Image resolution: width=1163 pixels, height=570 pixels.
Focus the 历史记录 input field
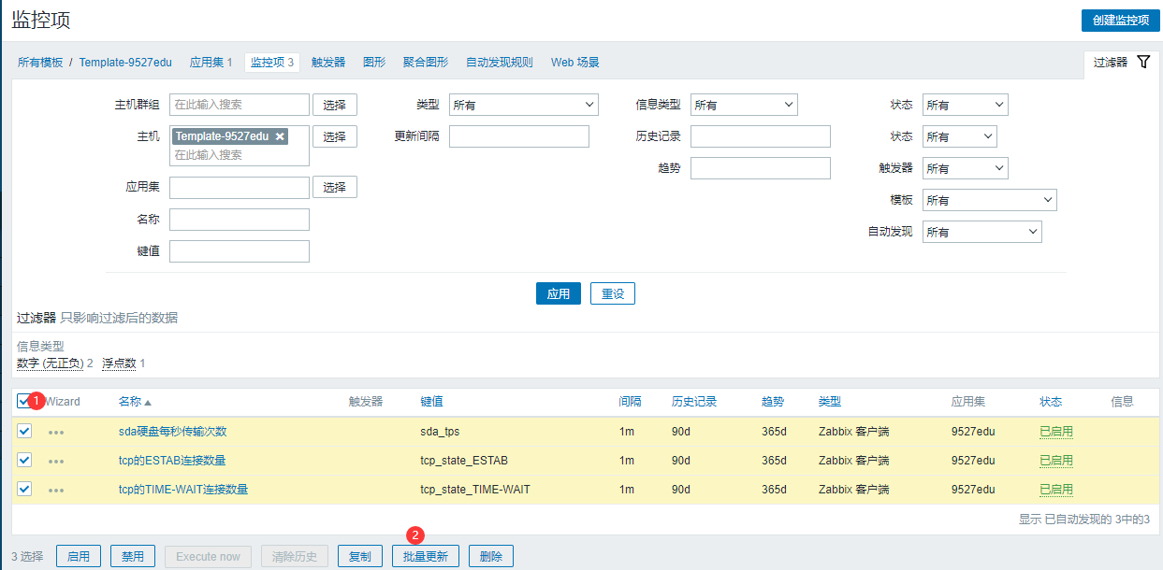(x=761, y=136)
